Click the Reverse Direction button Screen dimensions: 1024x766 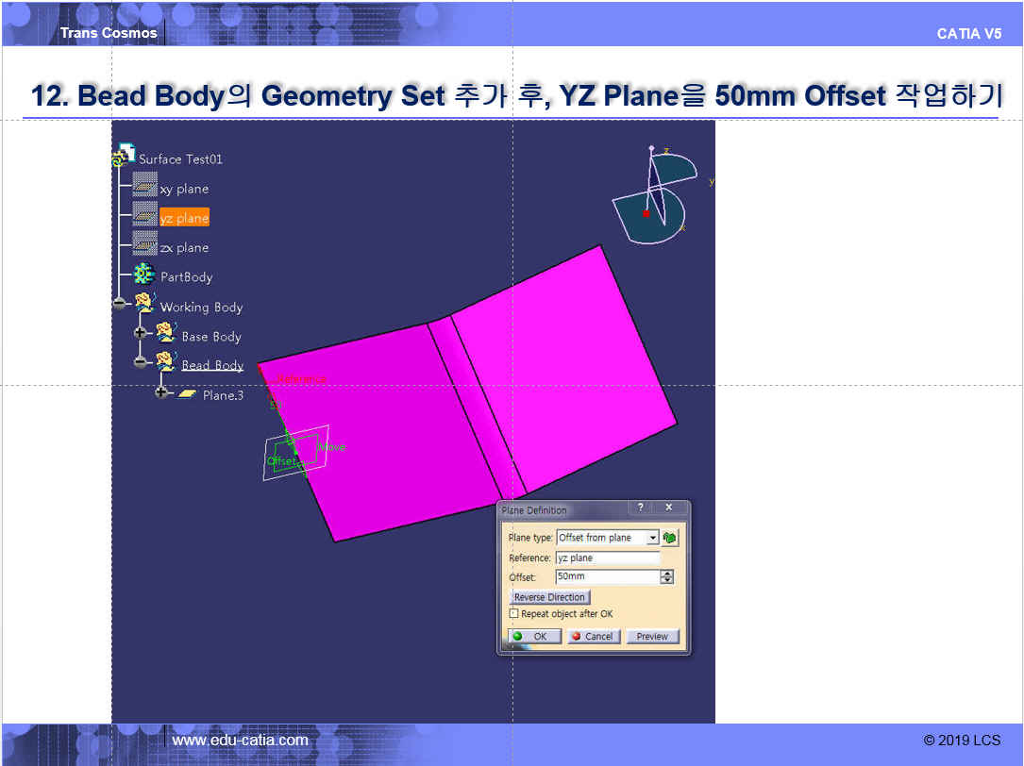pyautogui.click(x=549, y=597)
